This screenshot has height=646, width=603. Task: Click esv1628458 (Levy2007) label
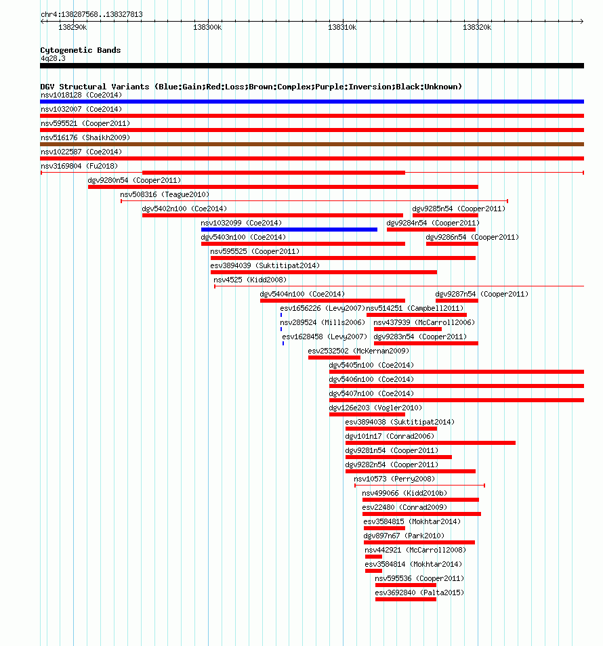click(325, 337)
